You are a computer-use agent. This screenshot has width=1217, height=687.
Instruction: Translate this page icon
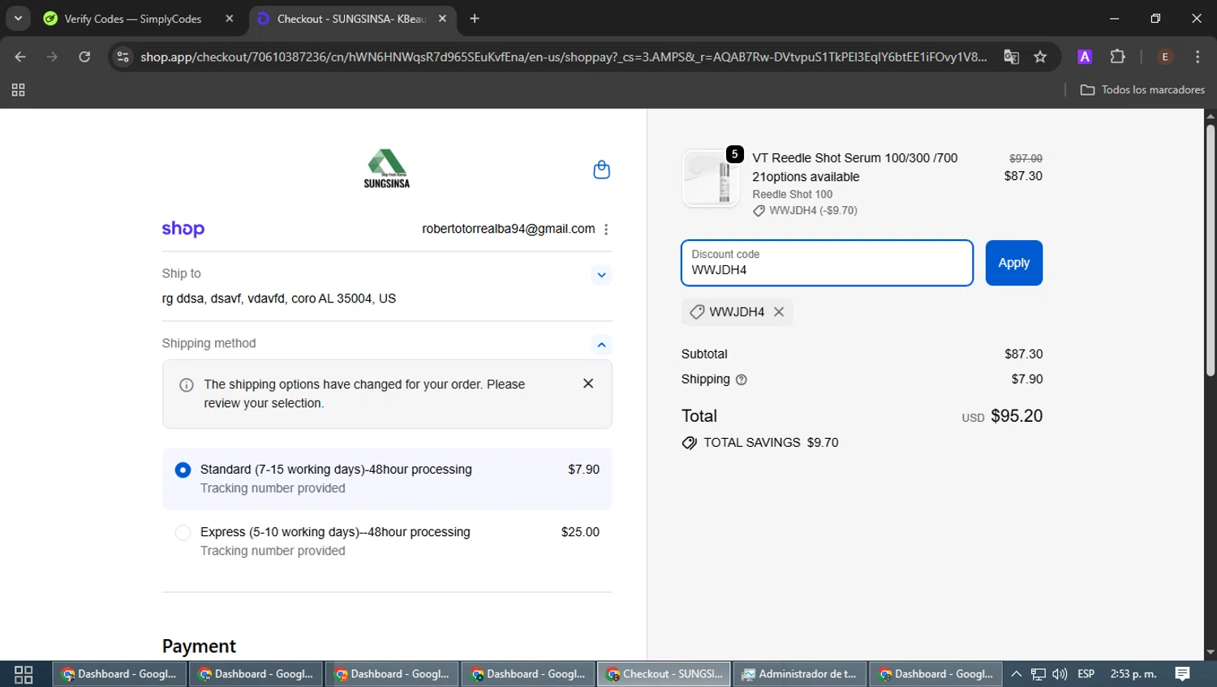(1011, 57)
